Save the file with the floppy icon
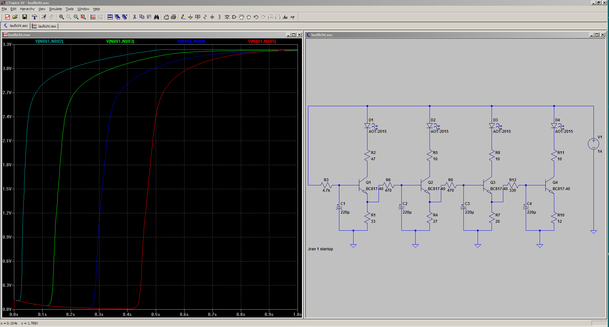Image resolution: width=609 pixels, height=327 pixels. click(x=25, y=17)
